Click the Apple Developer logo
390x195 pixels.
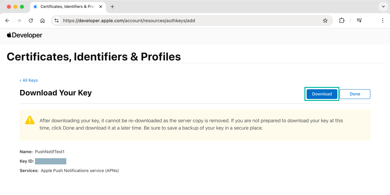pyautogui.click(x=24, y=35)
